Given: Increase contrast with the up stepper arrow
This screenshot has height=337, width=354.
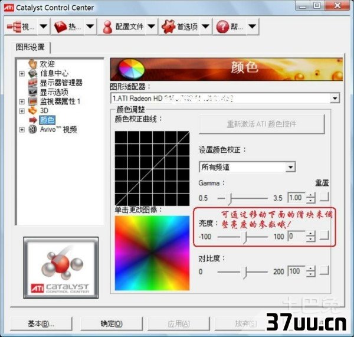Looking at the screenshot, I should coord(311,269).
